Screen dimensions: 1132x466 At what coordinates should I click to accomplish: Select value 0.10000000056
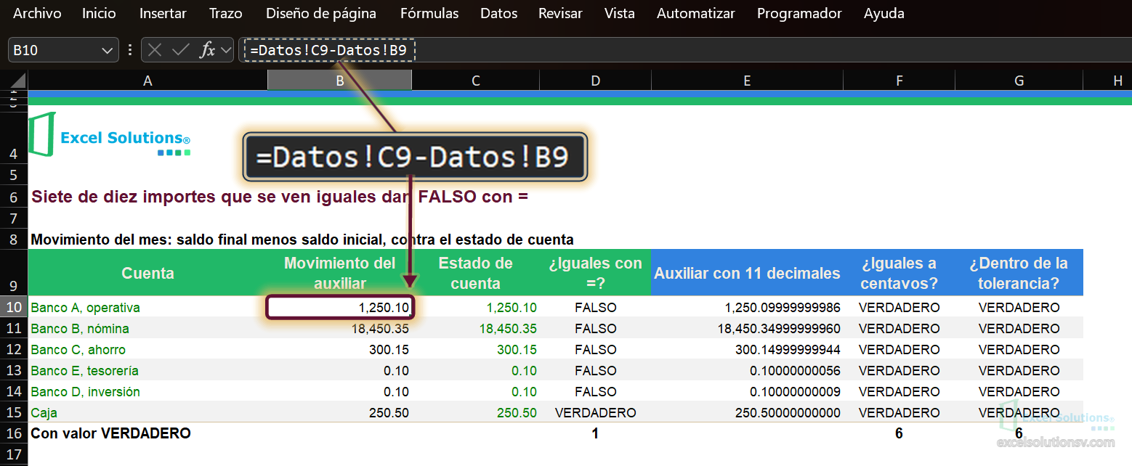pos(747,370)
